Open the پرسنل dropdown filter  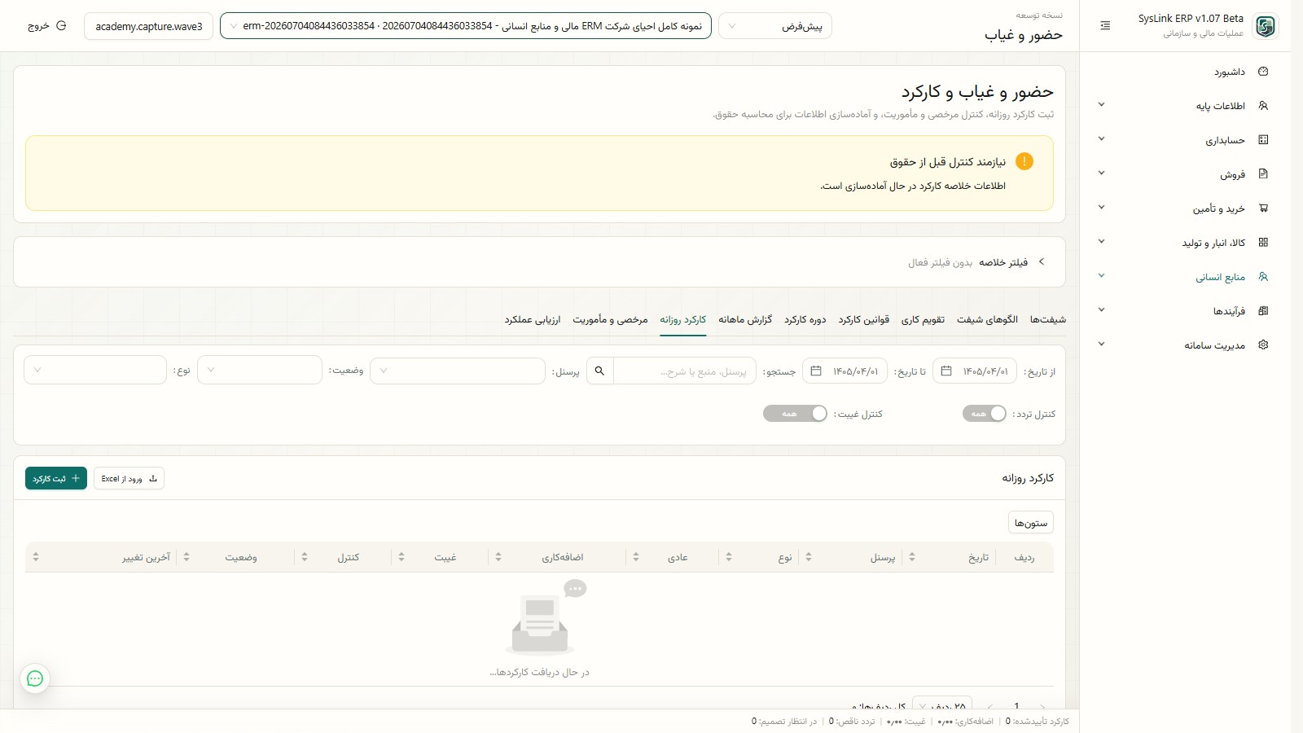click(x=458, y=371)
